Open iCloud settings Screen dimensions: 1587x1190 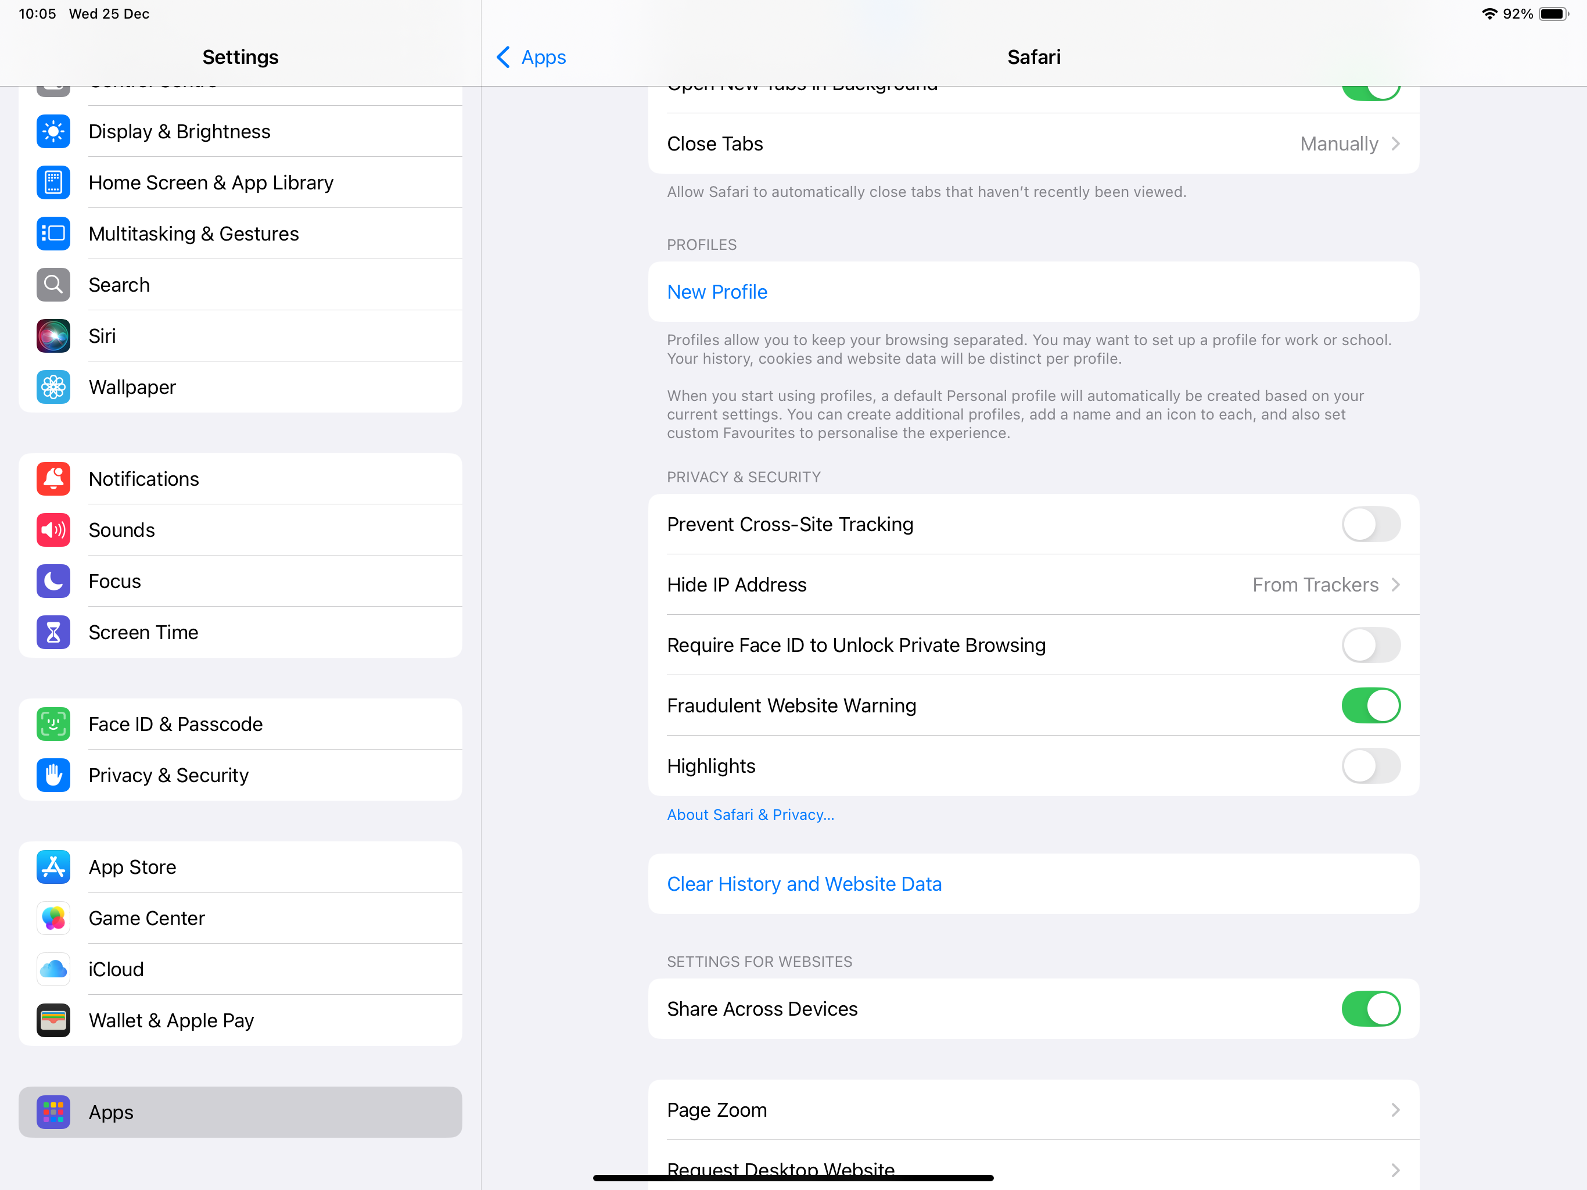click(x=240, y=970)
